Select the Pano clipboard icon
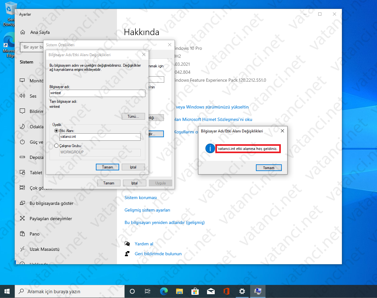This screenshot has height=298, width=377. click(22, 234)
